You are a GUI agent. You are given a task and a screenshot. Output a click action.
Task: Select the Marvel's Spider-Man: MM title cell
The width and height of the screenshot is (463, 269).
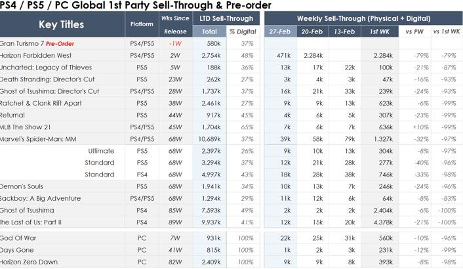click(x=42, y=138)
